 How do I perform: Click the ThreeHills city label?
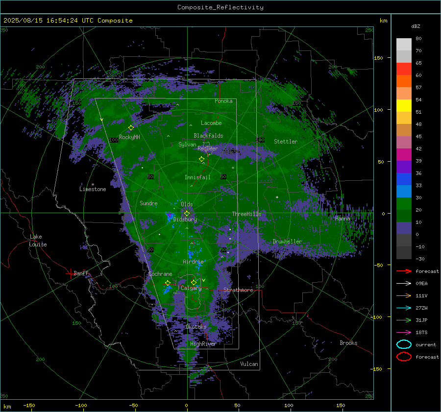pos(246,214)
